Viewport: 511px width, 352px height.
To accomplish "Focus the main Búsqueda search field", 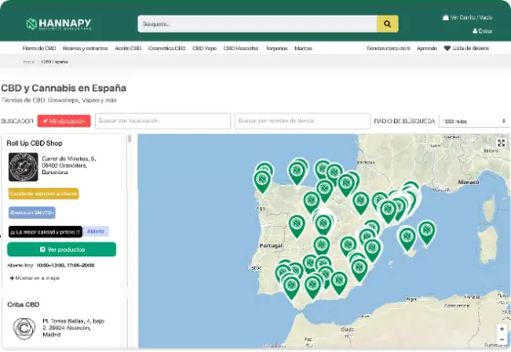I will click(257, 24).
